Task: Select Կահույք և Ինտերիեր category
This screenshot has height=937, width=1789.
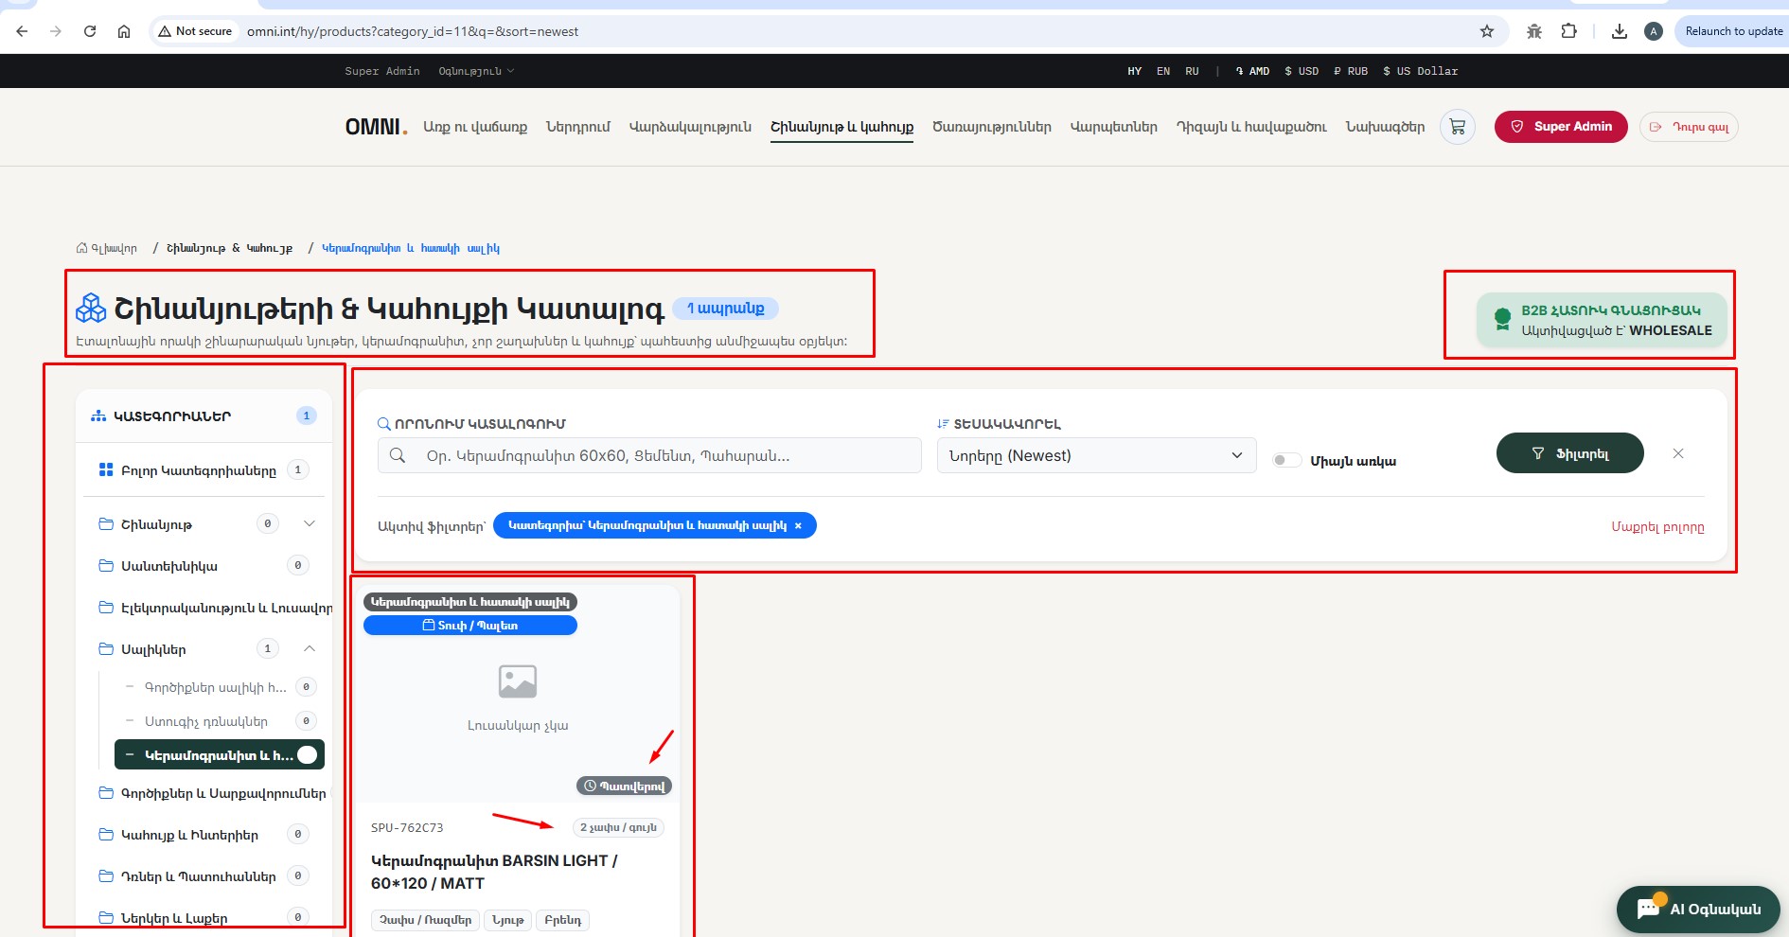Action: pyautogui.click(x=204, y=835)
